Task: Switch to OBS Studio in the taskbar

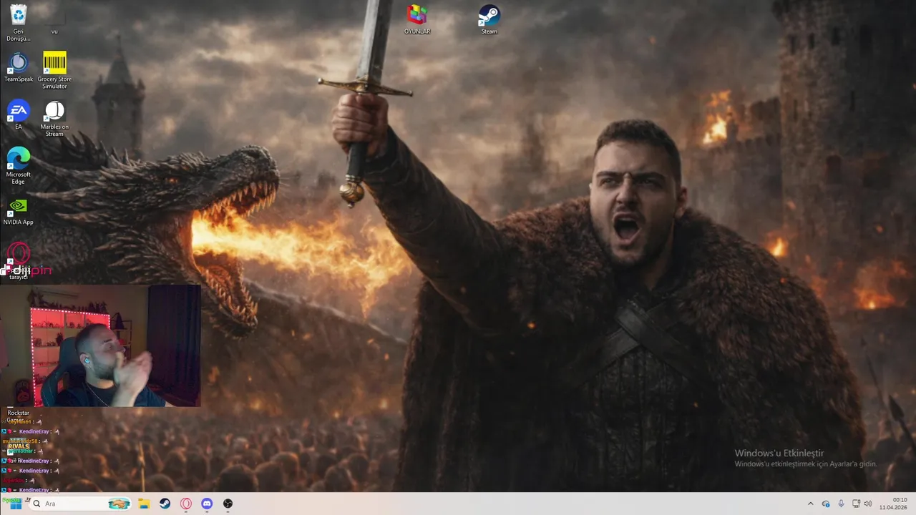Action: pyautogui.click(x=228, y=504)
